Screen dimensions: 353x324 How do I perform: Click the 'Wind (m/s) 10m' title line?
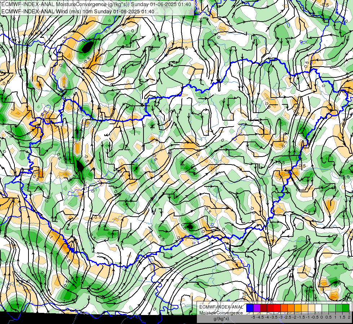78,12
